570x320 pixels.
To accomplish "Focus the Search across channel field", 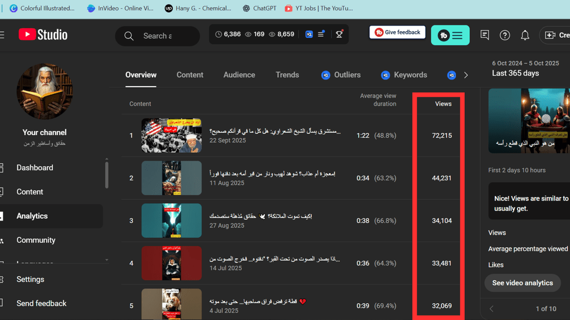I will point(158,36).
